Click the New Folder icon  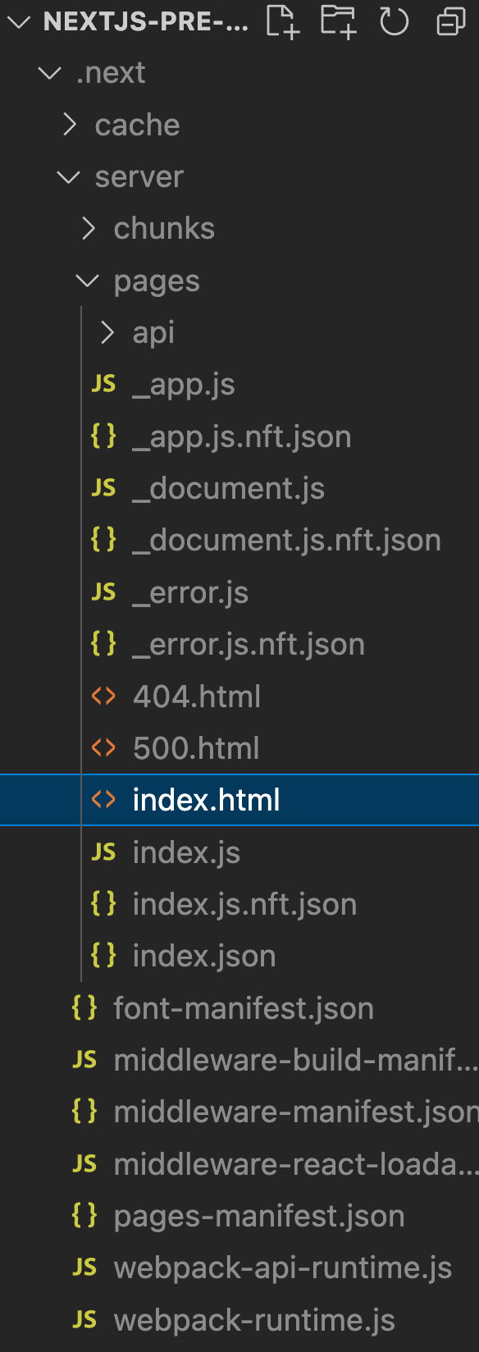tap(338, 21)
